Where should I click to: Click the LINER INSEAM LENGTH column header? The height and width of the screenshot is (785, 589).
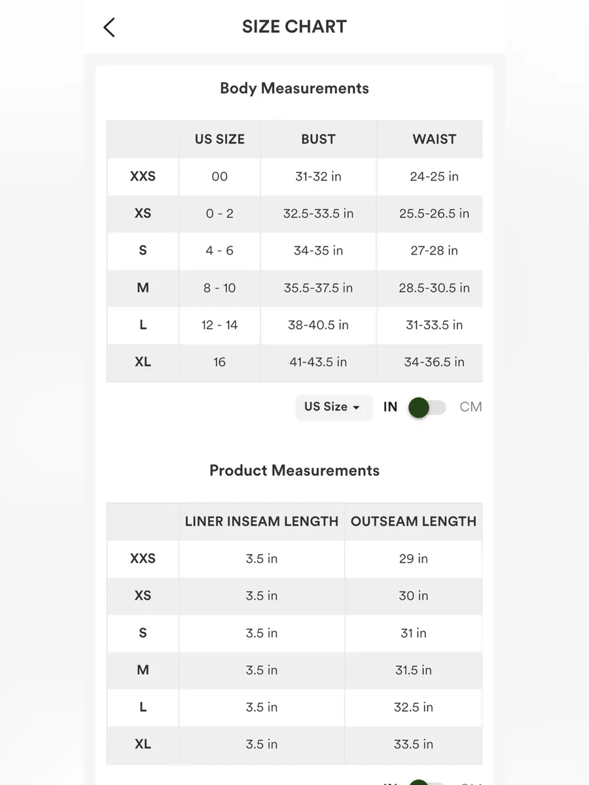(262, 522)
